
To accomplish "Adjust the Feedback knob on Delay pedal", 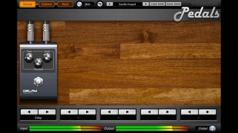I will pyautogui.click(x=38, y=62).
